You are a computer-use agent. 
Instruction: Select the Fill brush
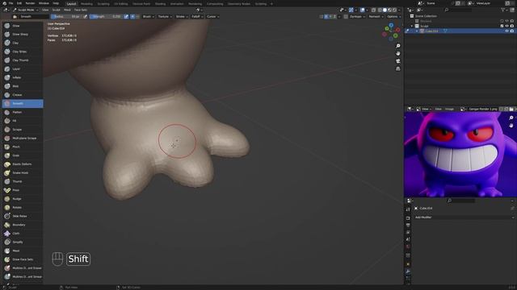[23, 121]
